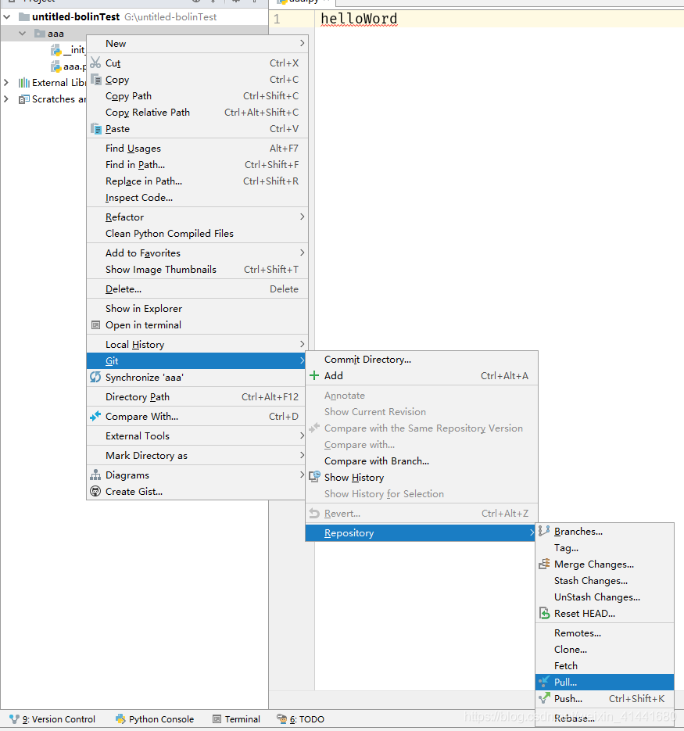
Task: Click the Diagrams icon
Action: tap(95, 475)
